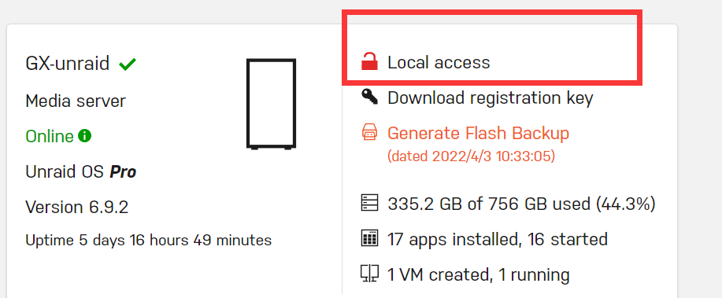Click the red unlocked padlock icon
The height and width of the screenshot is (298, 722).
(369, 61)
